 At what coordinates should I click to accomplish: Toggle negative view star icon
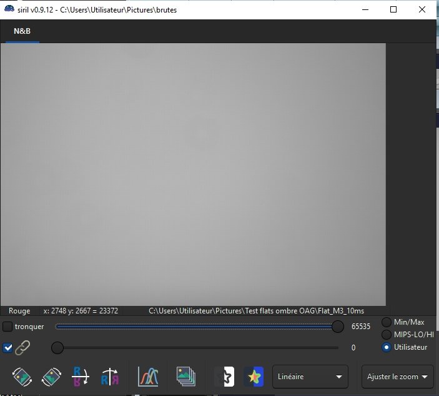[225, 377]
